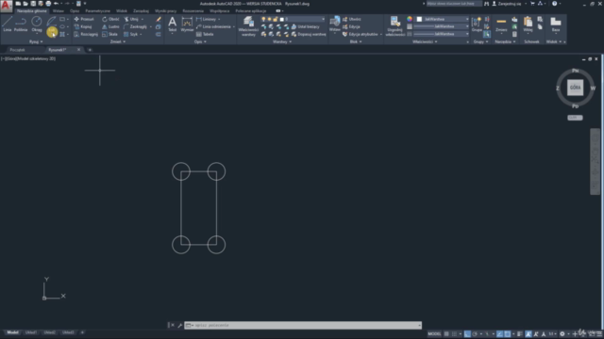Image resolution: width=604 pixels, height=339 pixels.
Task: Open the Wstaw ribbon tab
Action: pyautogui.click(x=59, y=11)
